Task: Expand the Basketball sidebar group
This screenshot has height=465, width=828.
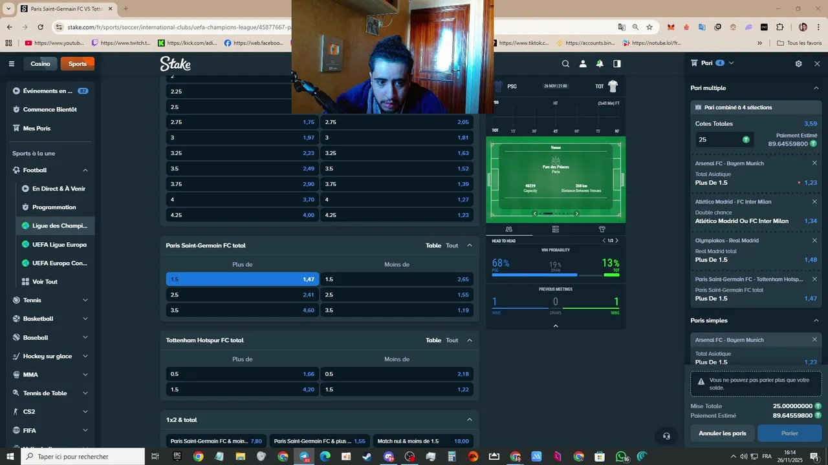Action: tap(85, 318)
